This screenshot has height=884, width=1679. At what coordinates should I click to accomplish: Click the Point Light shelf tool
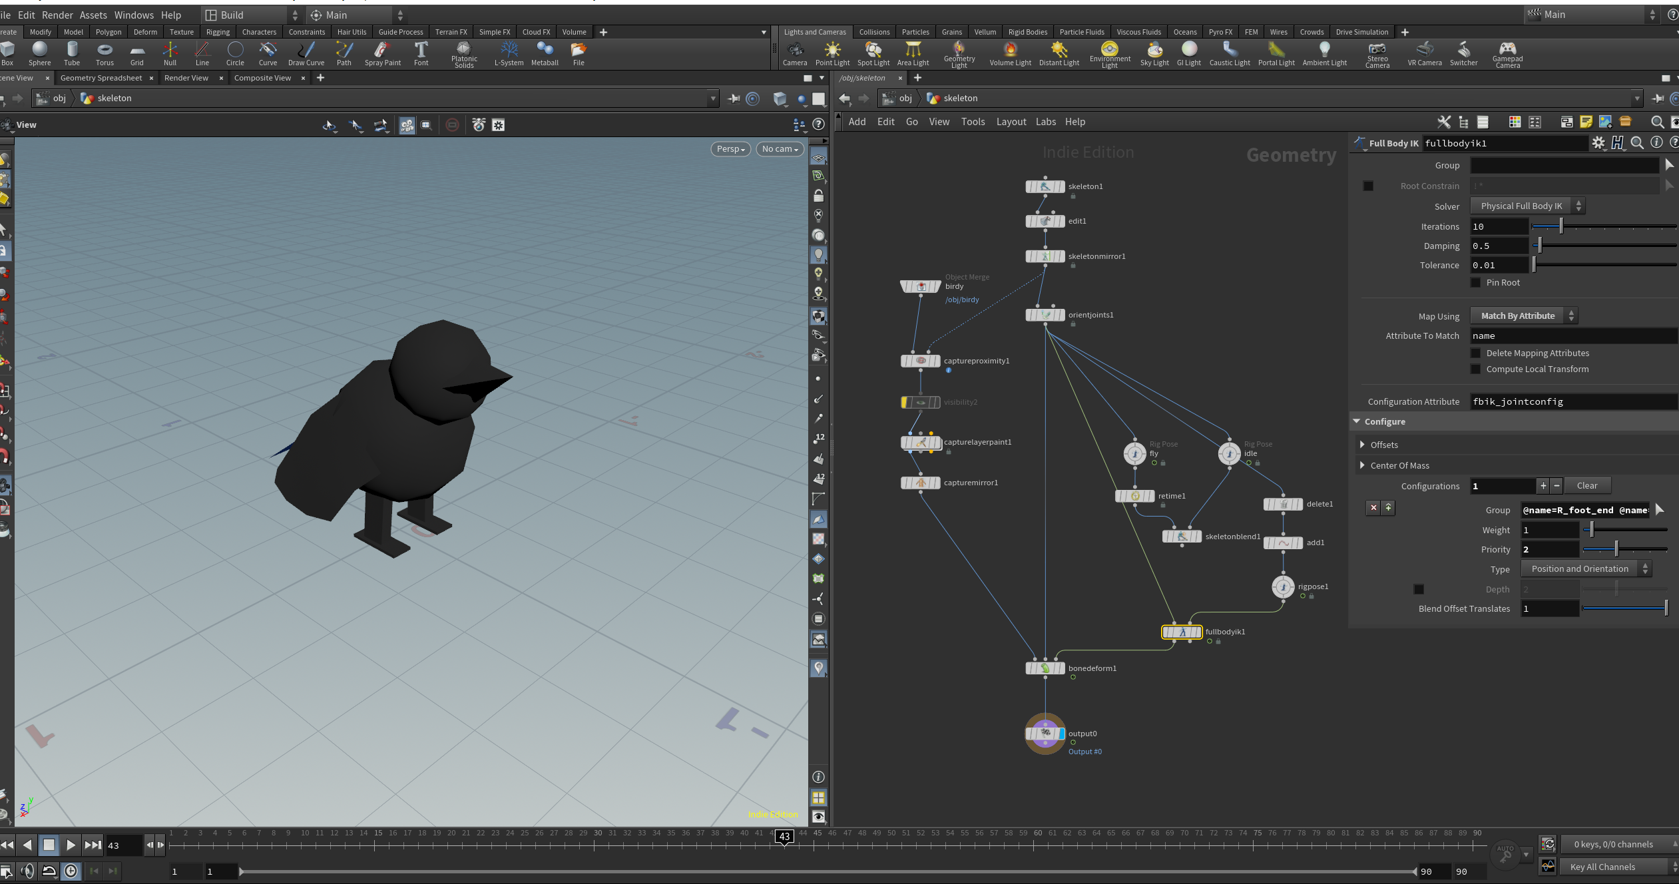(x=832, y=53)
